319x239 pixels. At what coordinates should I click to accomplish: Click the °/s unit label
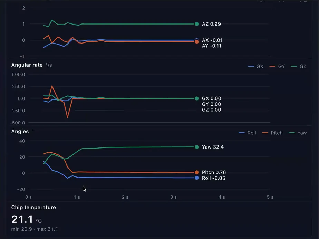pyautogui.click(x=49, y=65)
